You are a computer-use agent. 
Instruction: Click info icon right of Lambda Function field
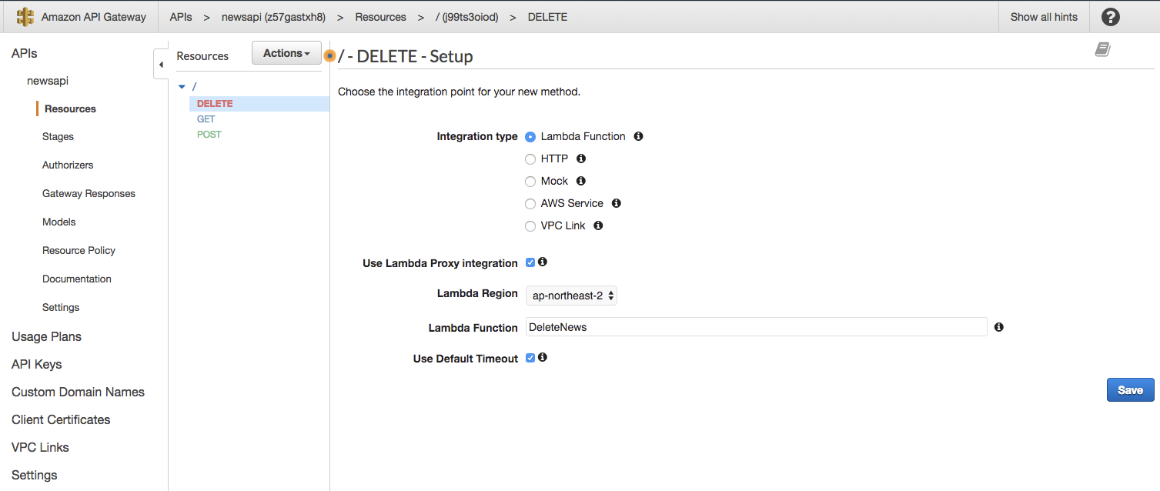(999, 327)
